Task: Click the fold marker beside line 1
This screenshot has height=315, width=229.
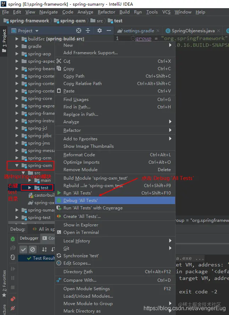Action: 133,38
